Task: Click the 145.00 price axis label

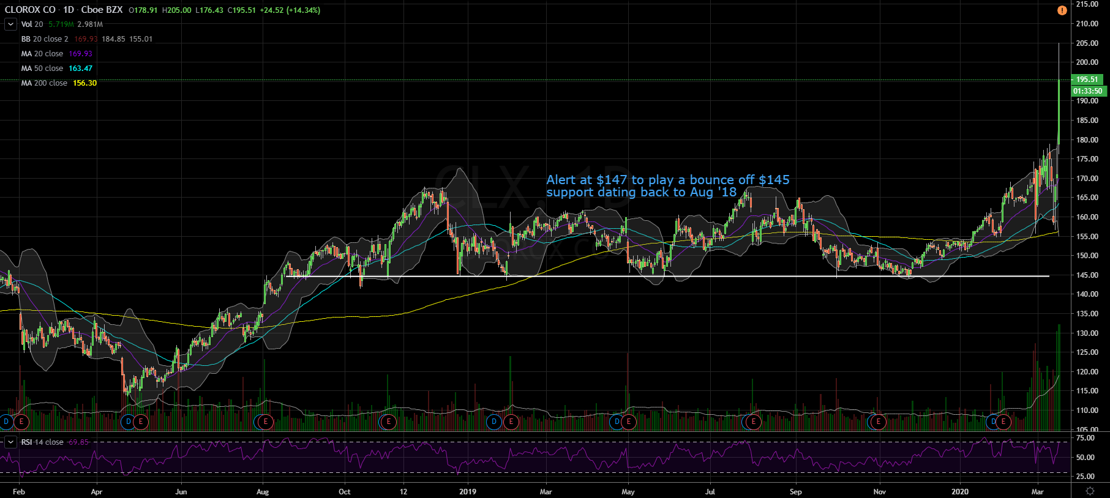Action: tap(1087, 275)
